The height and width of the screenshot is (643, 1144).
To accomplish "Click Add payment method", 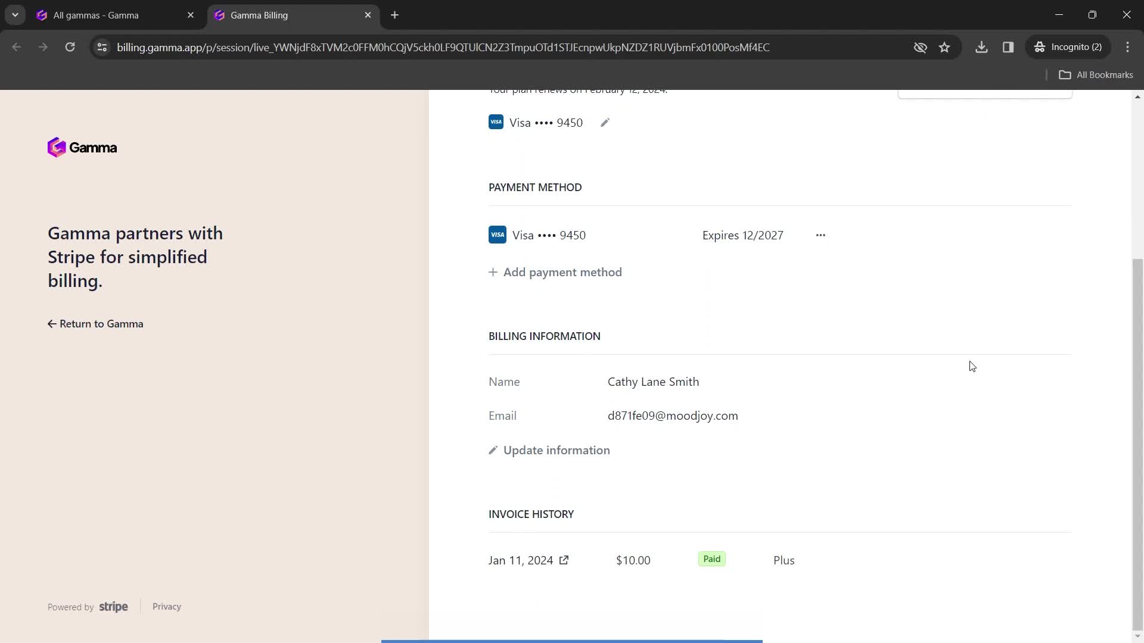I will (x=555, y=272).
